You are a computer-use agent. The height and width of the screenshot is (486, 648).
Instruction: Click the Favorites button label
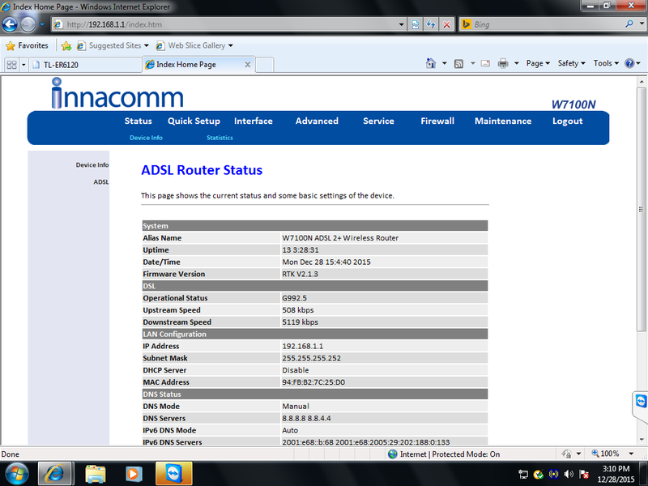[x=33, y=45]
